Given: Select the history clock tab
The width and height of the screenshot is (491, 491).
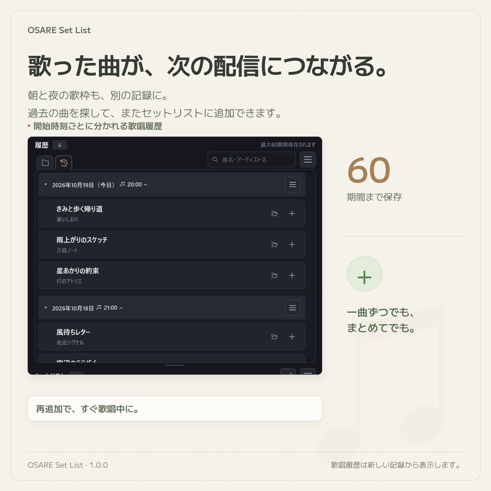Looking at the screenshot, I should pos(64,163).
